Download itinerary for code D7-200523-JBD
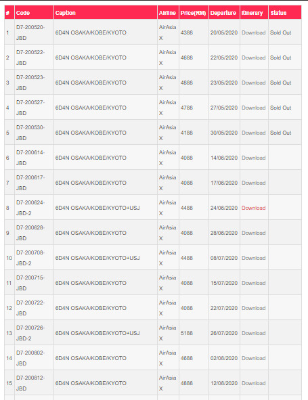Viewport: 308px width, 400px height. (x=253, y=83)
